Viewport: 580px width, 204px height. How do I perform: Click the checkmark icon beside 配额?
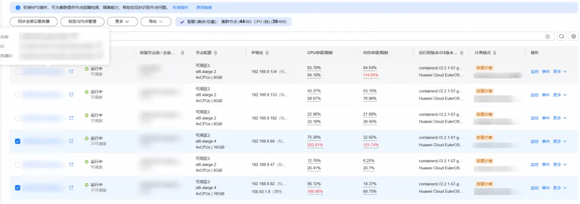coord(182,22)
